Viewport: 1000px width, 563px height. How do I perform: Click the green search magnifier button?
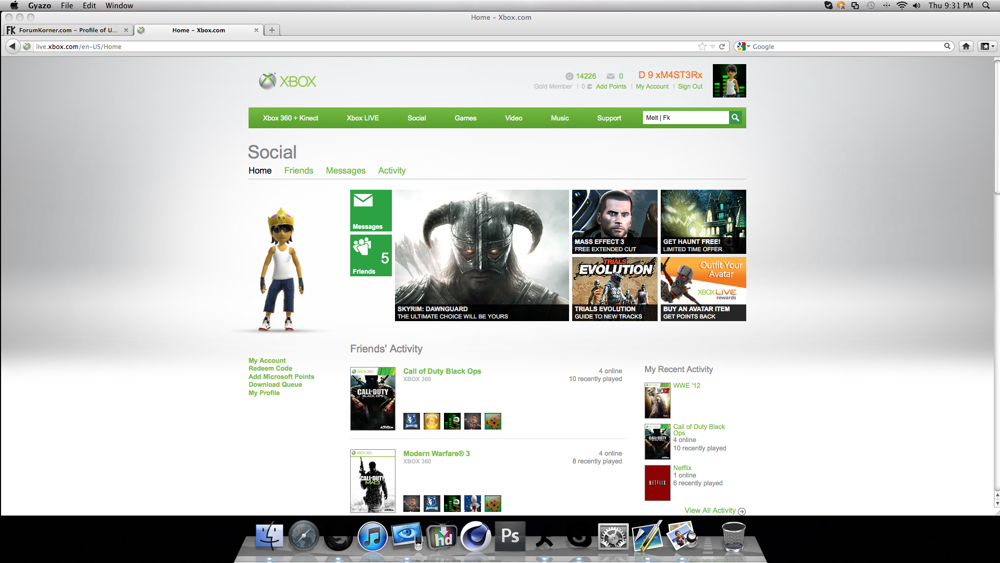pyautogui.click(x=735, y=118)
